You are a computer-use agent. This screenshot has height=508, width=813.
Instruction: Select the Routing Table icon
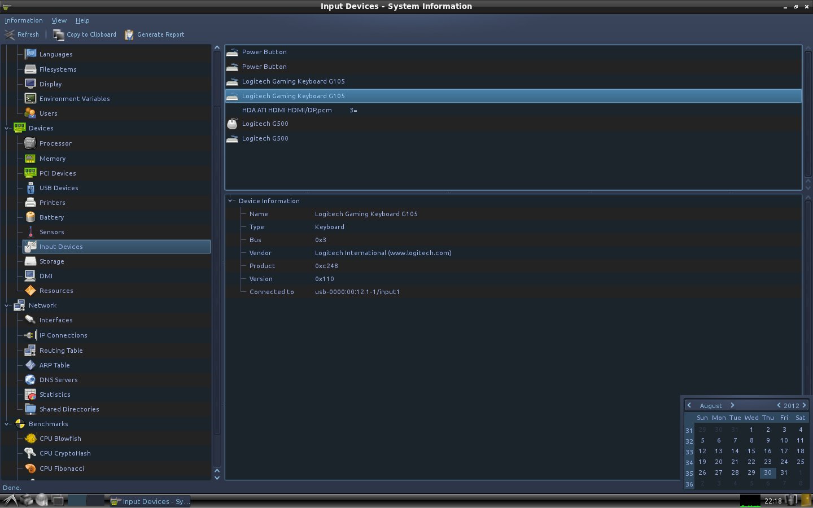(x=30, y=351)
